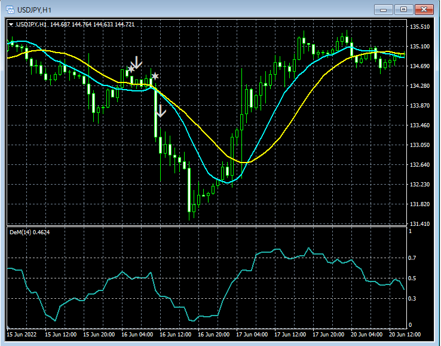Click the 0.7 level on the DeM scale
The height and width of the screenshot is (346, 441).
[412, 258]
